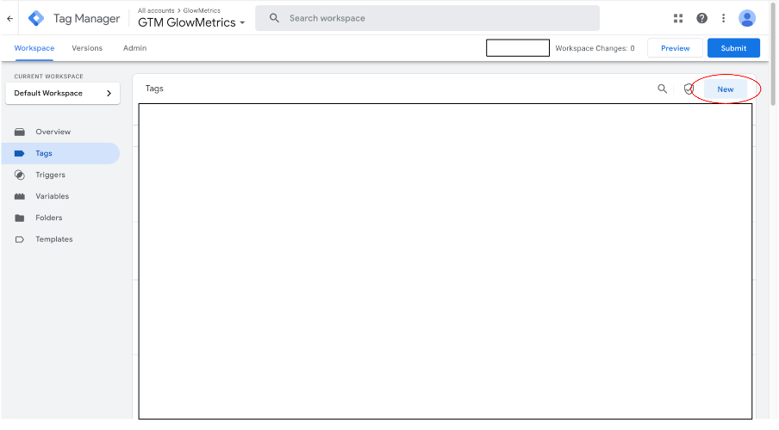Open Triggers in the sidebar
The height and width of the screenshot is (430, 779).
pos(50,175)
